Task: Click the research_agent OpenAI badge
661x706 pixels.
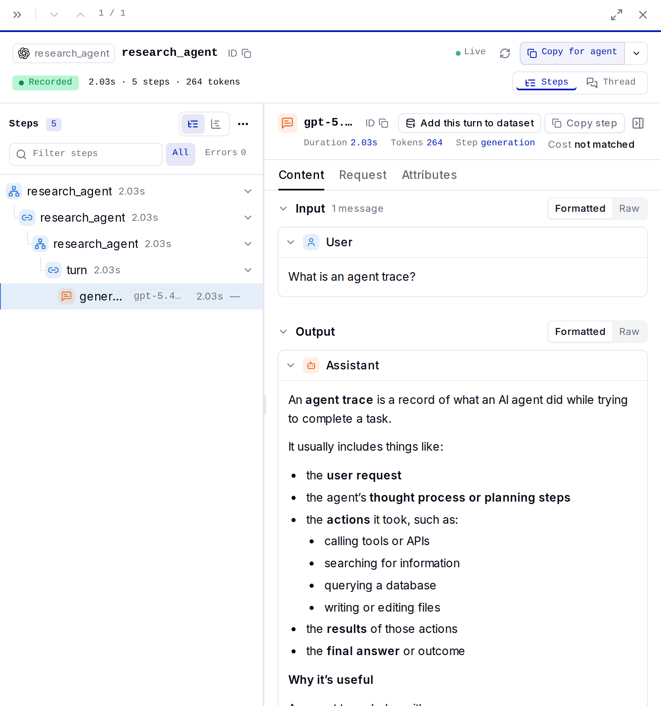Action: point(64,53)
